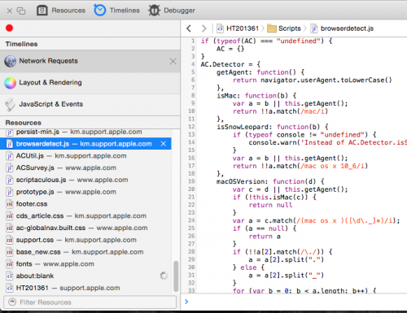Click line number 13 in the gutter

coord(191,135)
